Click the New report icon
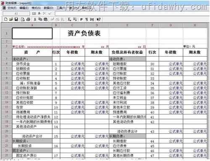Screen dimensions: 210x161 click(x=6, y=19)
